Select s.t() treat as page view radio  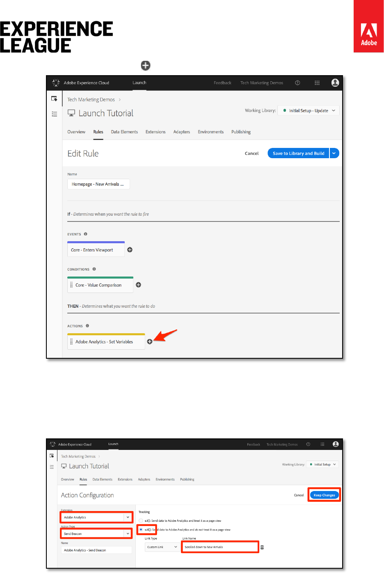(141, 521)
